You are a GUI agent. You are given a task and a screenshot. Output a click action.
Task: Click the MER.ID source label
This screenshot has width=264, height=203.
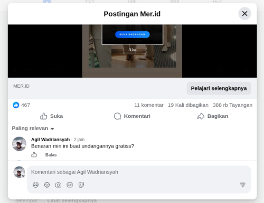[x=22, y=86]
